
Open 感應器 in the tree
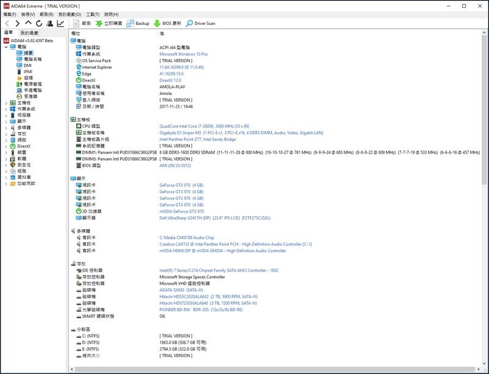(x=30, y=97)
